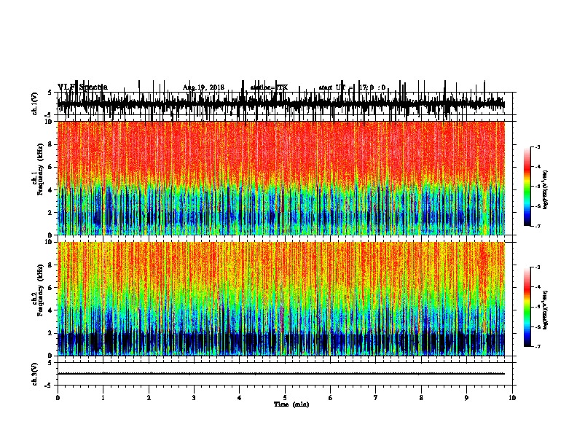Click the "-5" label on ch.2 color bar
The height and width of the screenshot is (446, 577).
[x=537, y=307]
